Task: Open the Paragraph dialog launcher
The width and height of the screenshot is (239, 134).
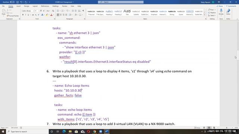Action: tap(85, 19)
